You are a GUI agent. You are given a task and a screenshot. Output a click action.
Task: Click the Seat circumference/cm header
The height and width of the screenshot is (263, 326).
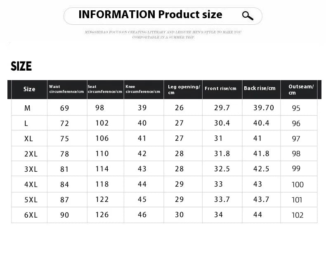point(105,89)
